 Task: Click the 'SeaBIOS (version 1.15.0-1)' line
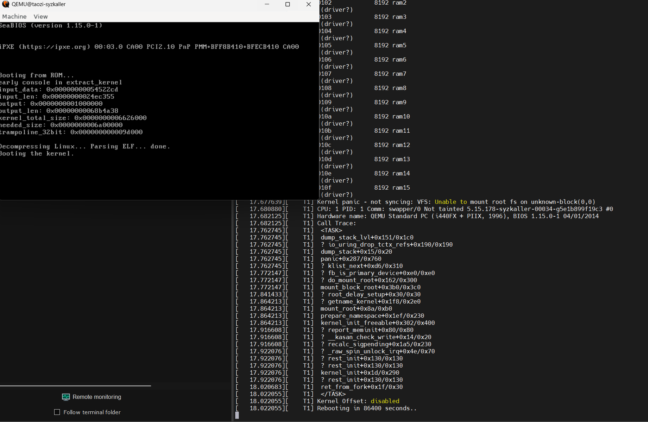pos(51,25)
